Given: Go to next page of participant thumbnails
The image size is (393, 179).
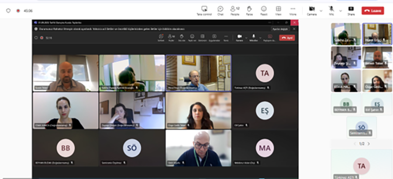Looking at the screenshot, I should click(x=369, y=144).
